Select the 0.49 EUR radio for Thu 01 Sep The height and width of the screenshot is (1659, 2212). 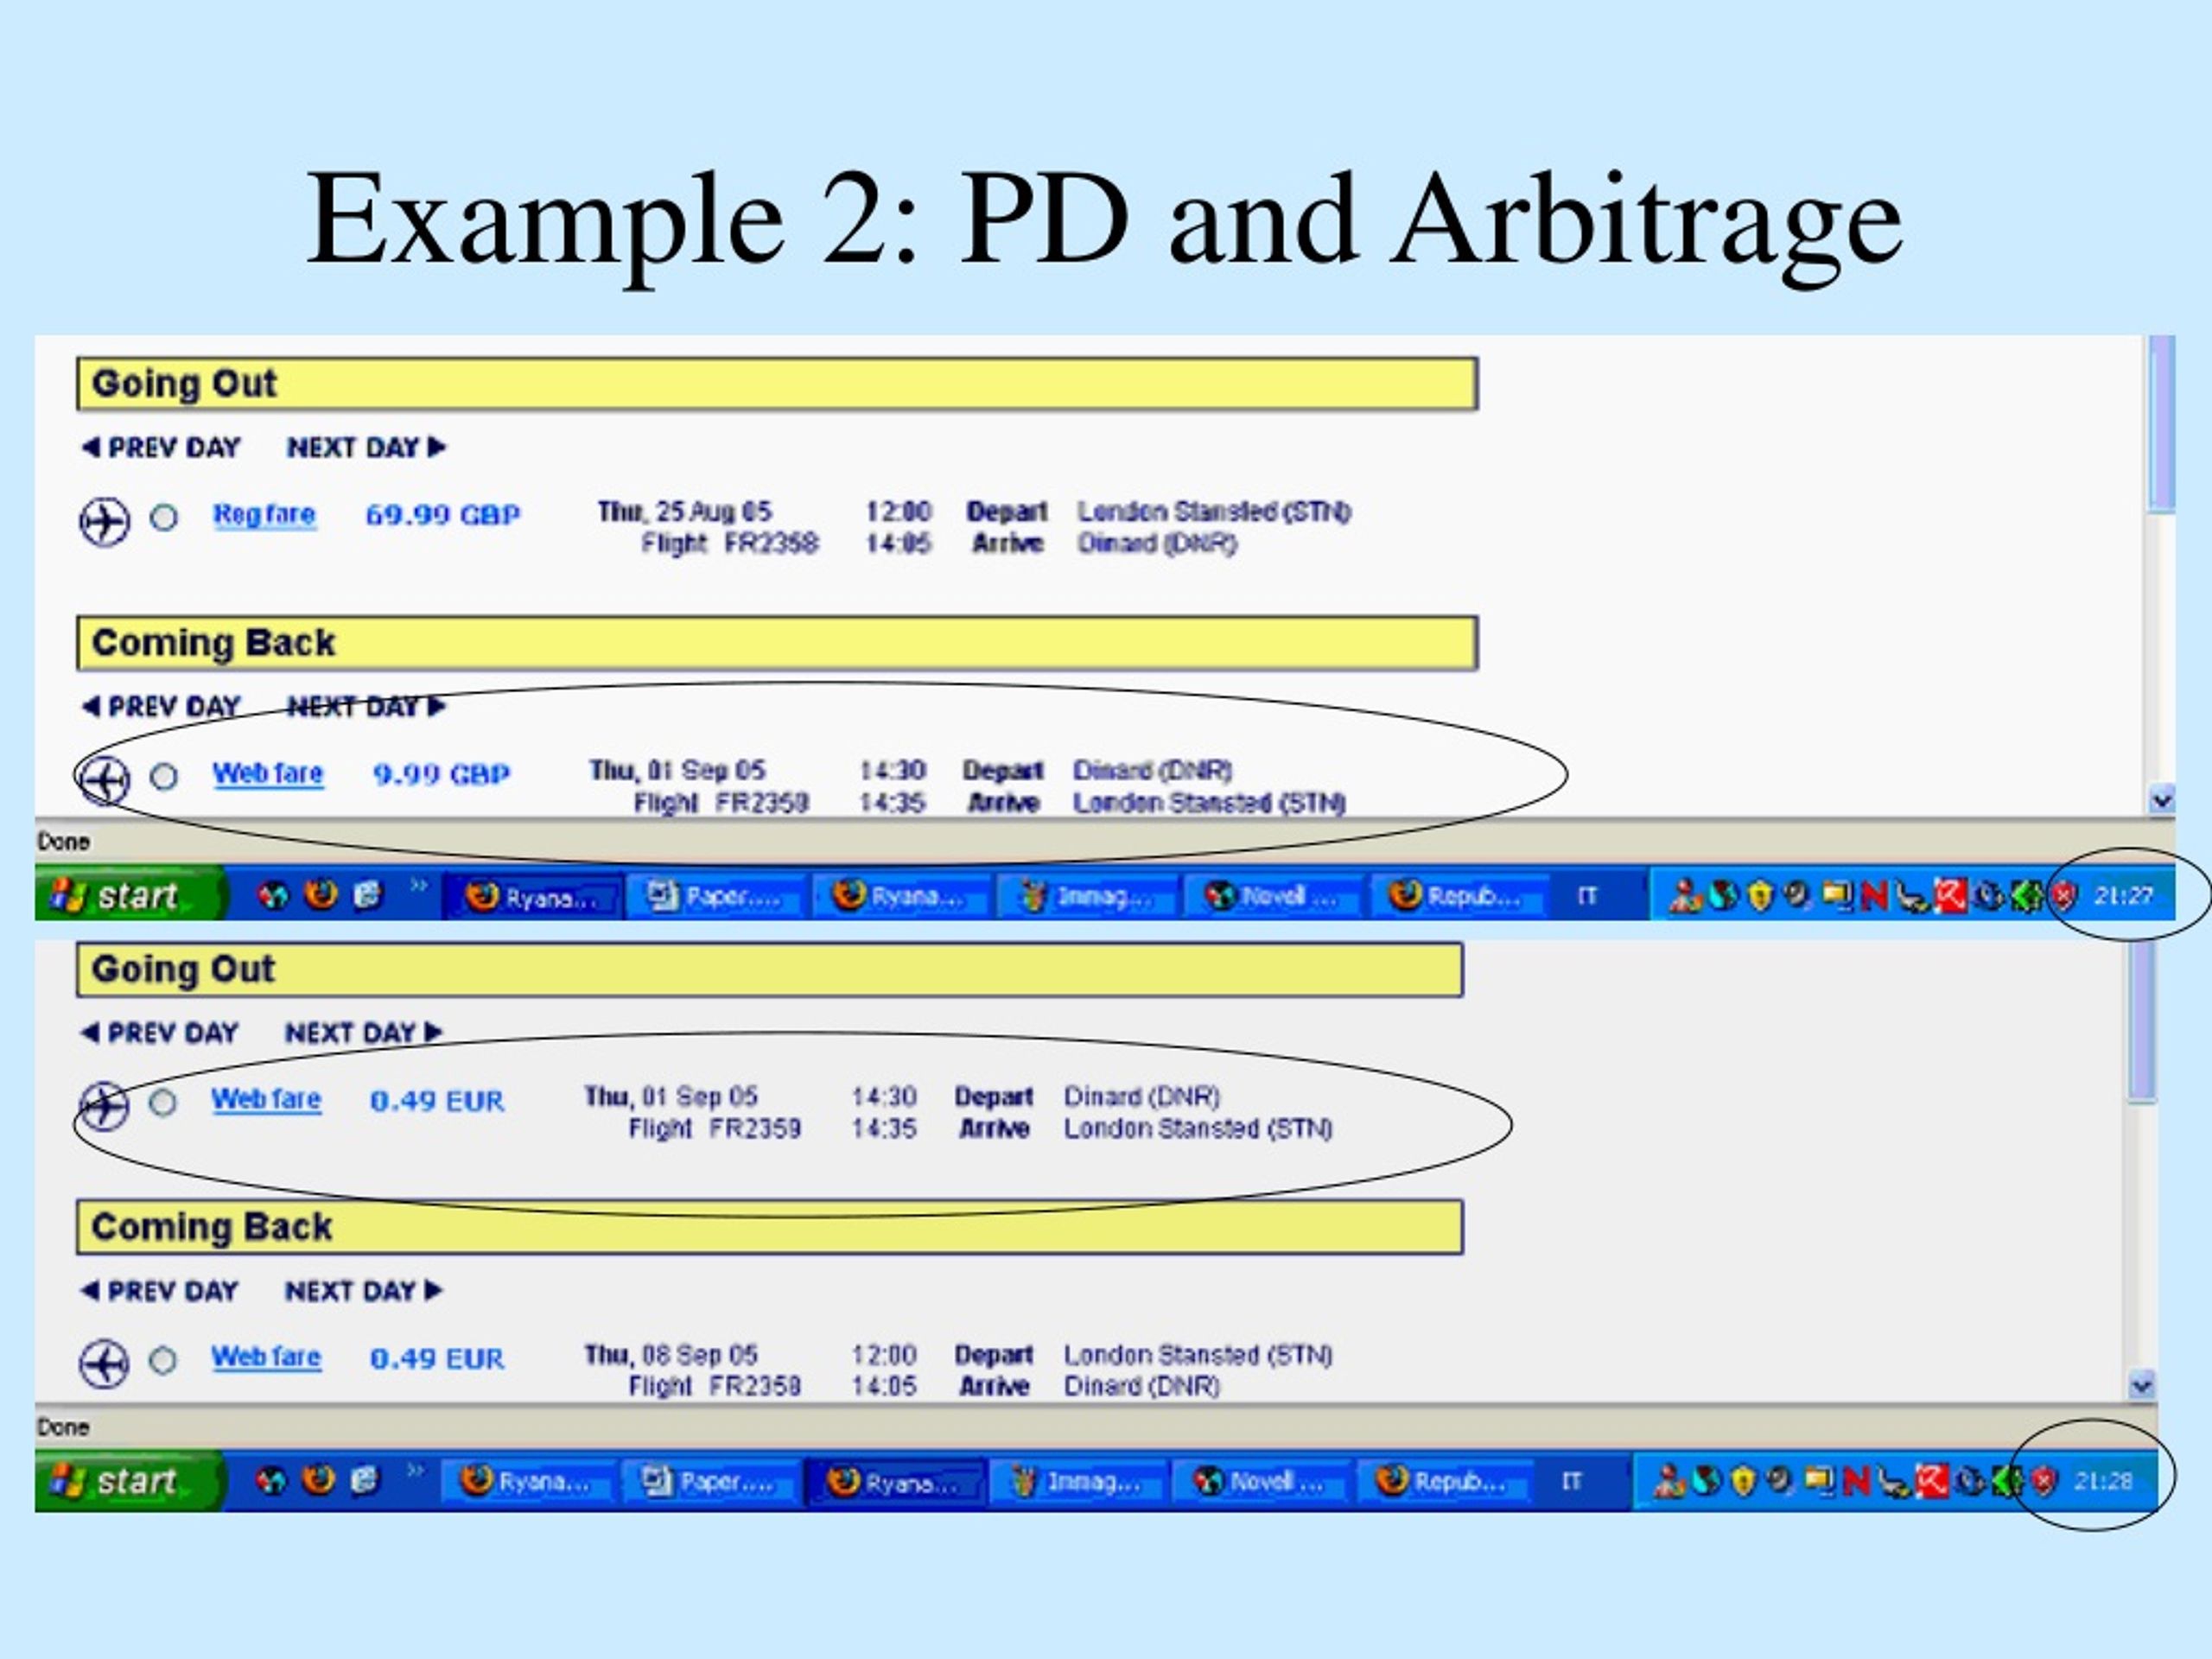pyautogui.click(x=163, y=1103)
